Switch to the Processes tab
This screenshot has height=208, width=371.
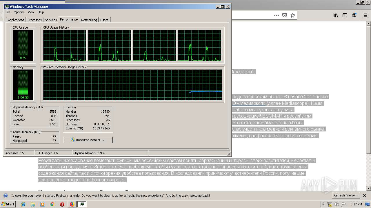point(34,20)
